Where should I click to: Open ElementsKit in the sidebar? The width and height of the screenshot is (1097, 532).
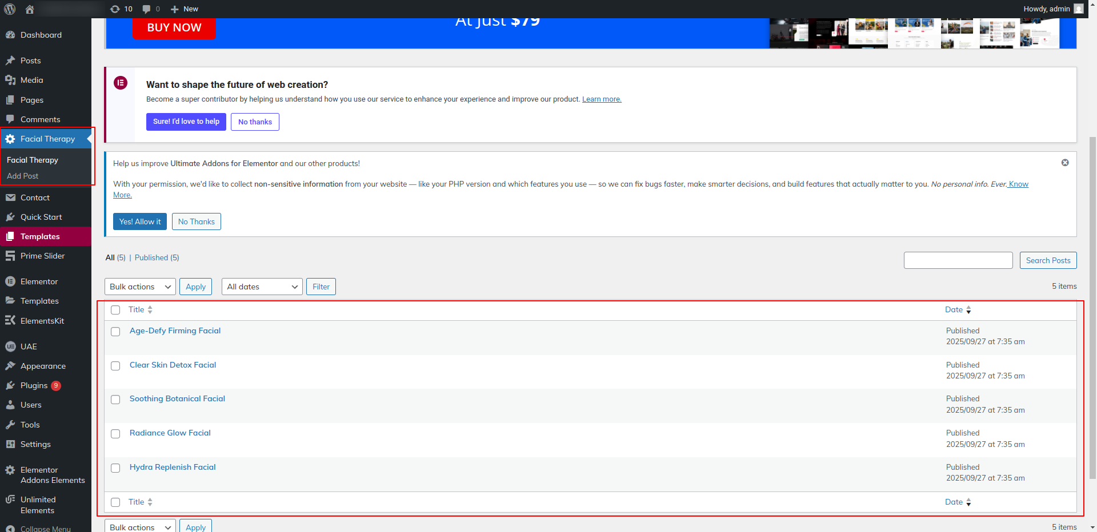(42, 321)
